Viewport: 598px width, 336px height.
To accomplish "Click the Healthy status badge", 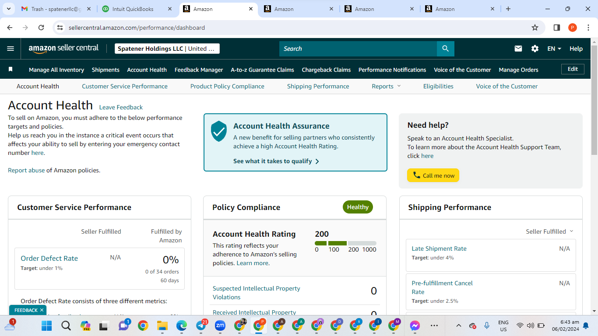I will tap(358, 207).
